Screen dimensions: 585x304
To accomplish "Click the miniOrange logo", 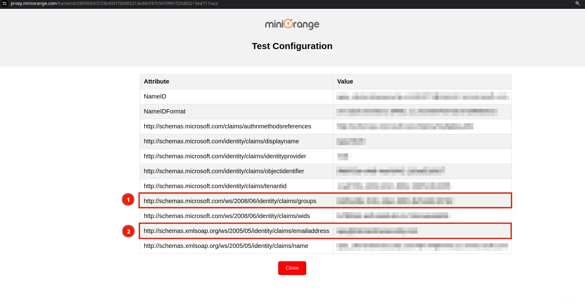I will pos(292,24).
